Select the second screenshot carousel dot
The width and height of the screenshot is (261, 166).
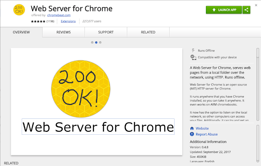click(x=96, y=42)
